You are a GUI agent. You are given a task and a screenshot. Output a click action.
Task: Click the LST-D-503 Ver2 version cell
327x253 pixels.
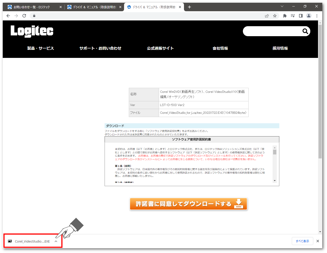[204, 105]
